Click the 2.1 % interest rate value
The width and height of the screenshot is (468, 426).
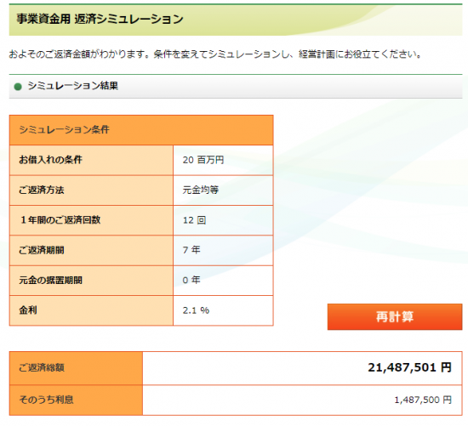(x=196, y=310)
